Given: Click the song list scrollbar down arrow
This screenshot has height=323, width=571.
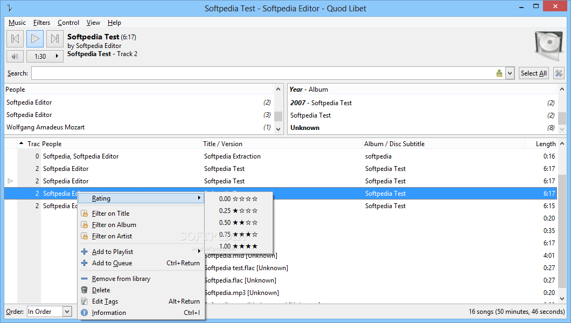Looking at the screenshot, I should point(562,298).
